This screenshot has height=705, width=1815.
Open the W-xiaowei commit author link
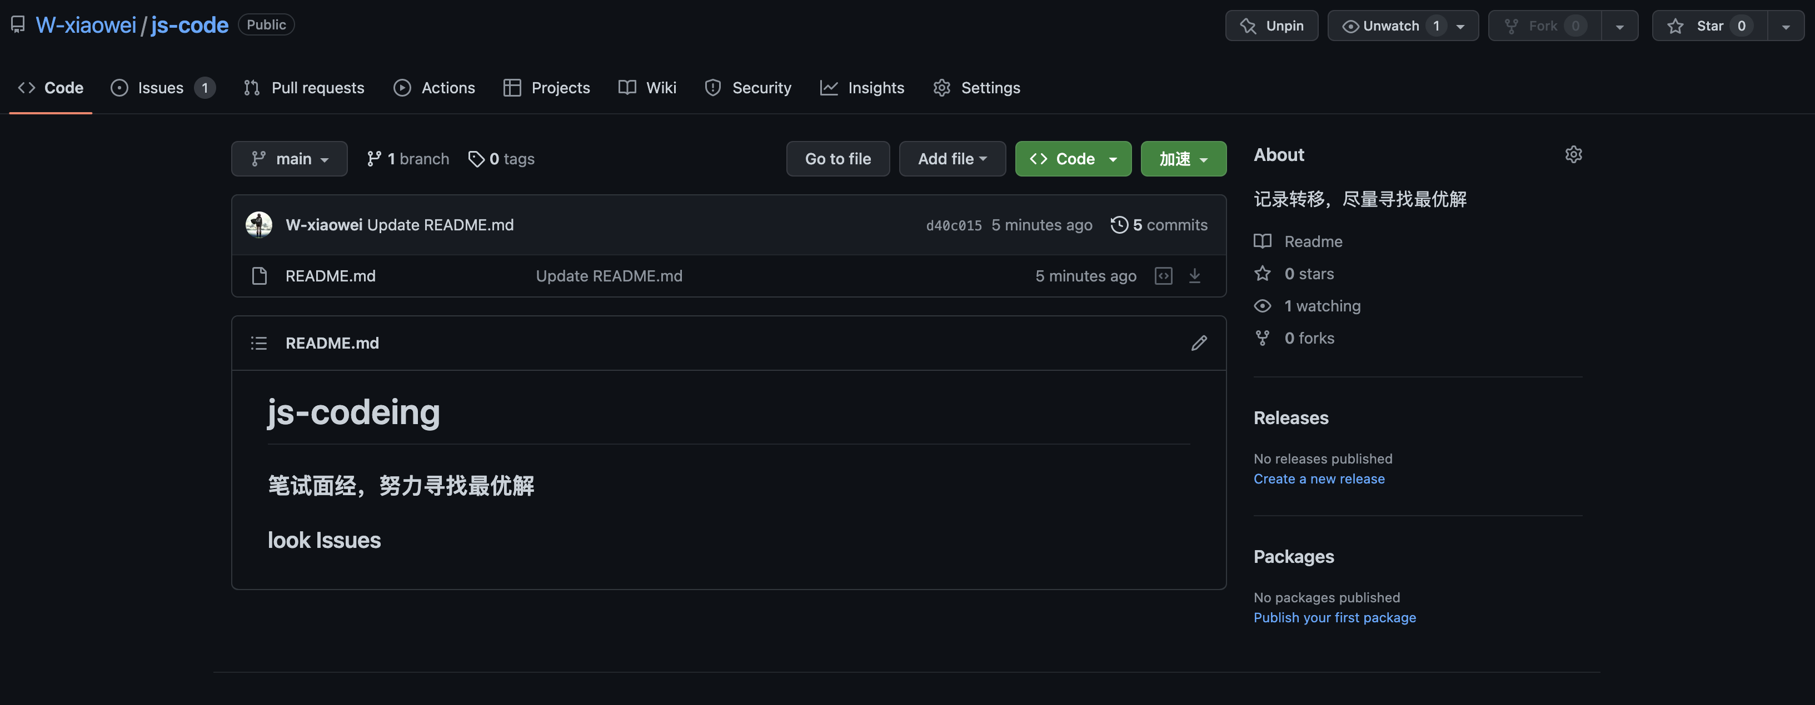coord(324,225)
